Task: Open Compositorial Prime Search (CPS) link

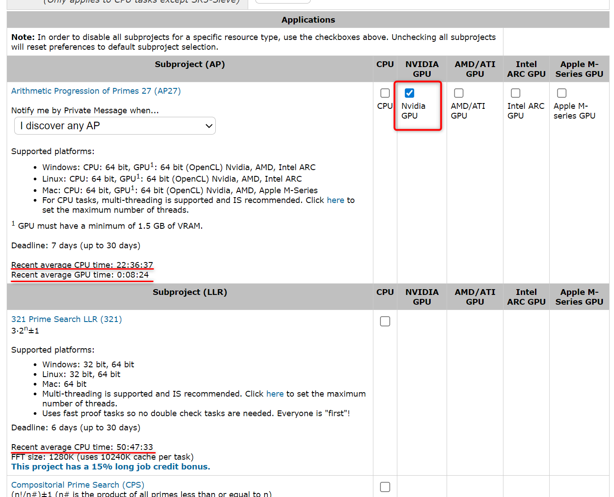Action: click(78, 485)
